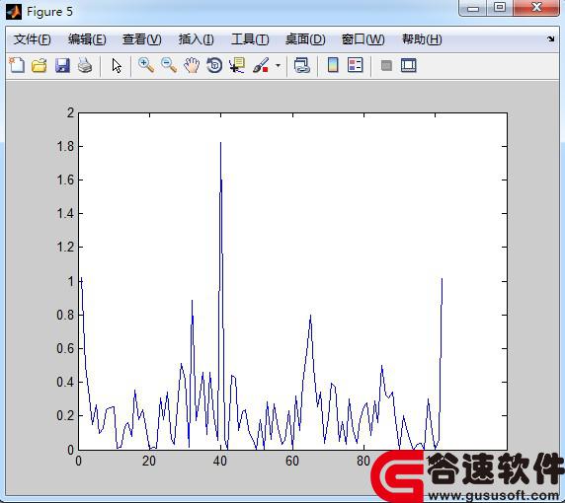Open file with the folder icon
Image resolution: width=565 pixels, height=503 pixels.
point(40,65)
